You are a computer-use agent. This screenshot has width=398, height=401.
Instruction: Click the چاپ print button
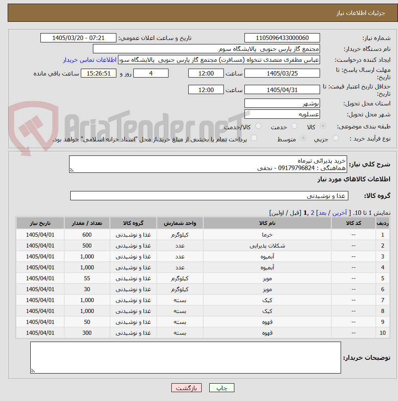[x=222, y=388]
